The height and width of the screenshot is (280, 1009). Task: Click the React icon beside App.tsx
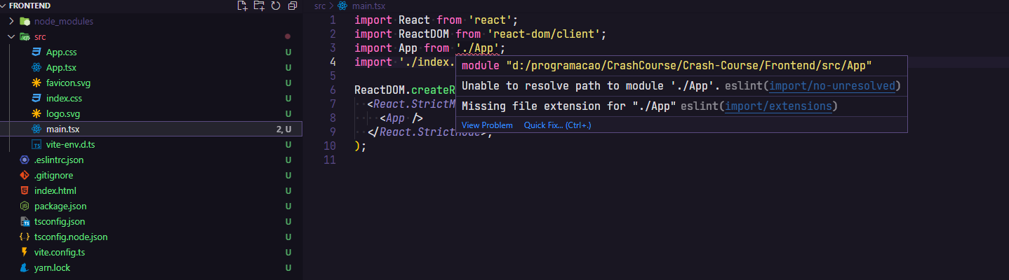tap(36, 67)
